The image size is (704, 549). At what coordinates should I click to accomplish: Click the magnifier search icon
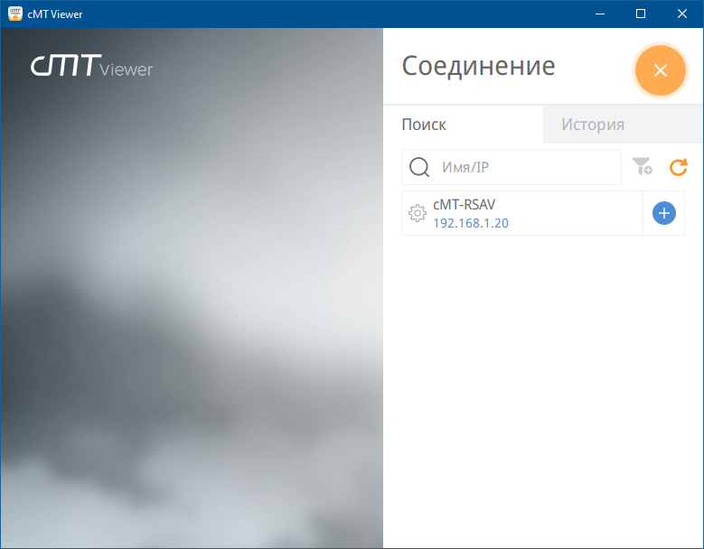[x=419, y=167]
